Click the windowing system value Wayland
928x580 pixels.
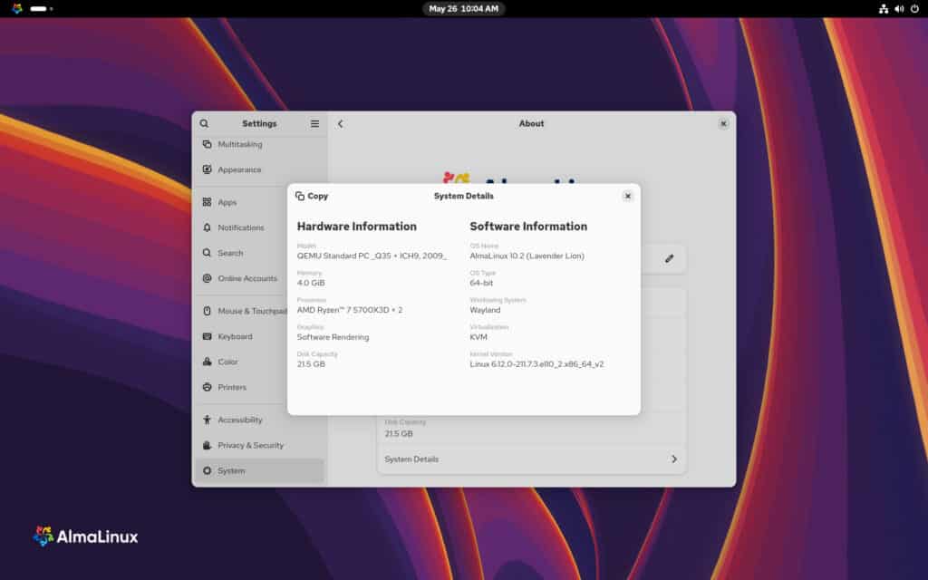click(x=485, y=310)
